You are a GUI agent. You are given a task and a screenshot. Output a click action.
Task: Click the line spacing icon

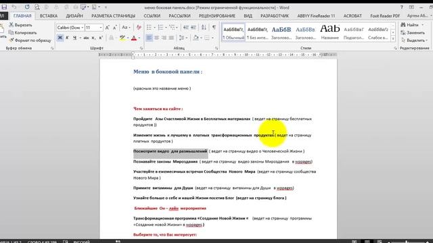(182, 38)
